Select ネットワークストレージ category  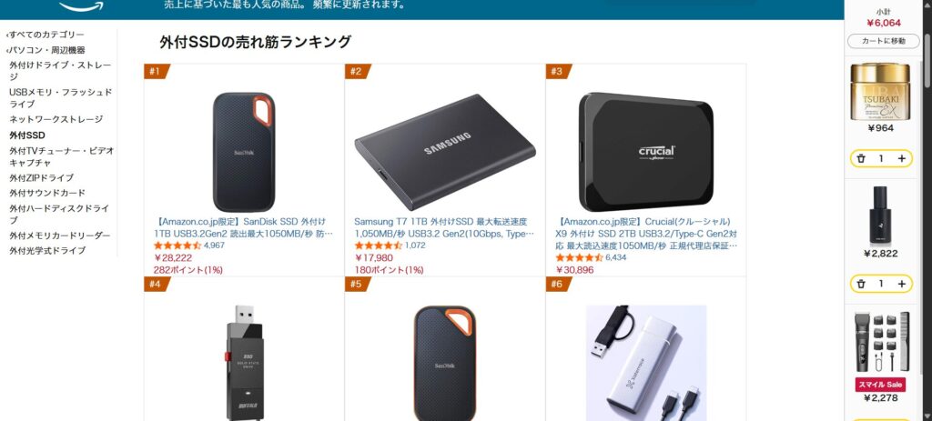[x=56, y=119]
